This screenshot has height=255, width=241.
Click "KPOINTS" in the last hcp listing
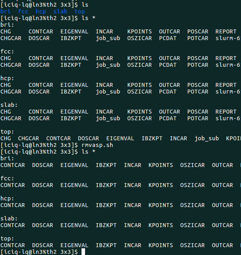point(161,205)
